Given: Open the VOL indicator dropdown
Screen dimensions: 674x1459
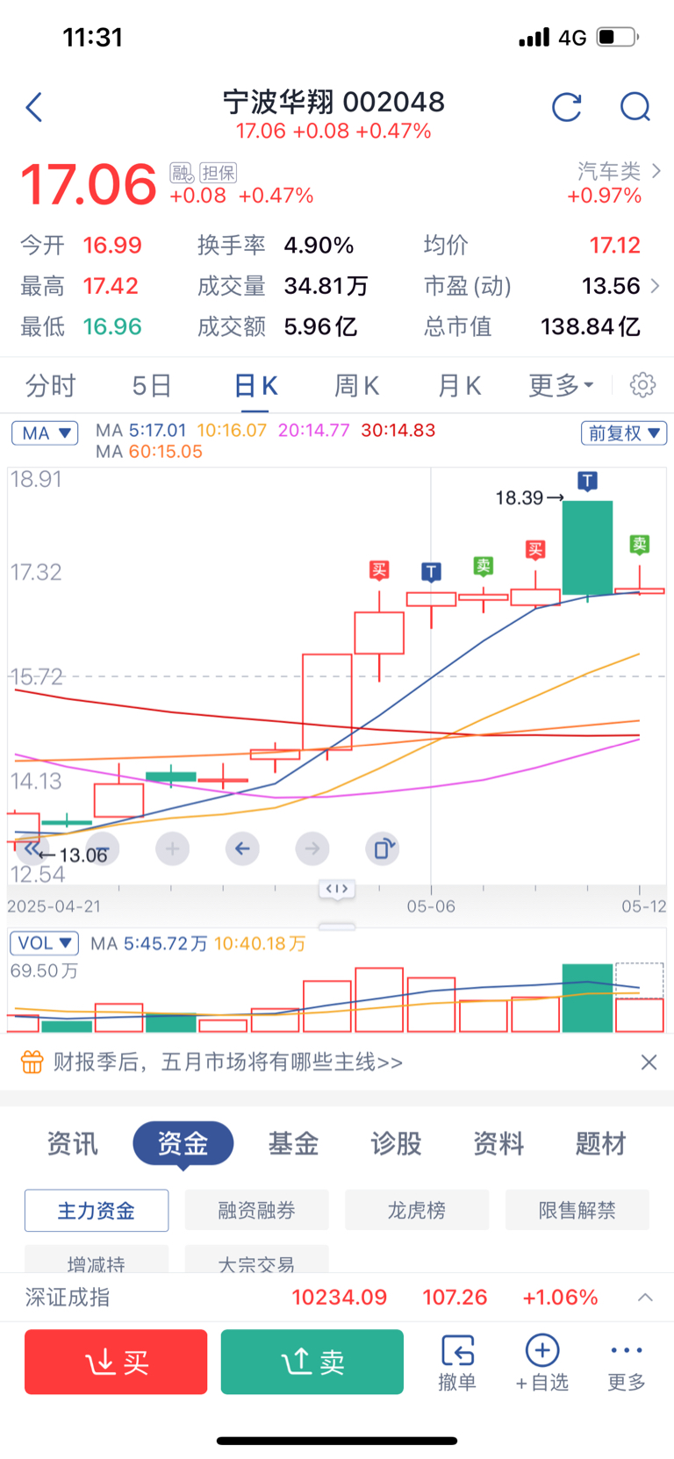Looking at the screenshot, I should click(x=45, y=943).
